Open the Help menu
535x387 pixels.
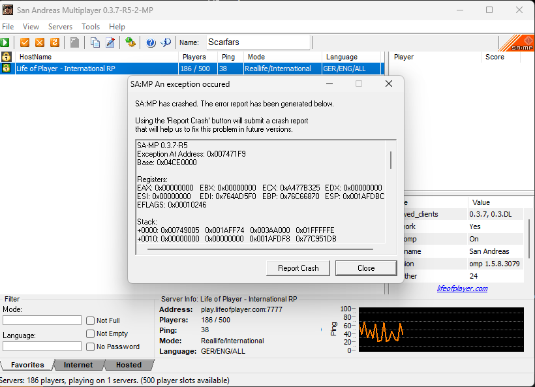[117, 27]
